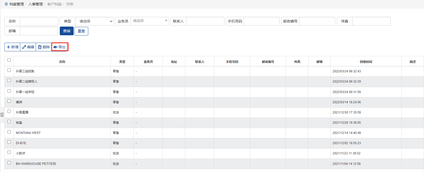Screen dimensions: 424x172
Task: Click the 邮箱 filter input box
Action: pos(39,31)
